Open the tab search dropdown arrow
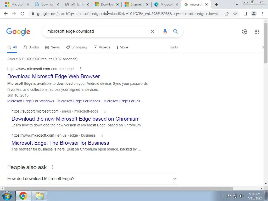 (237, 5)
